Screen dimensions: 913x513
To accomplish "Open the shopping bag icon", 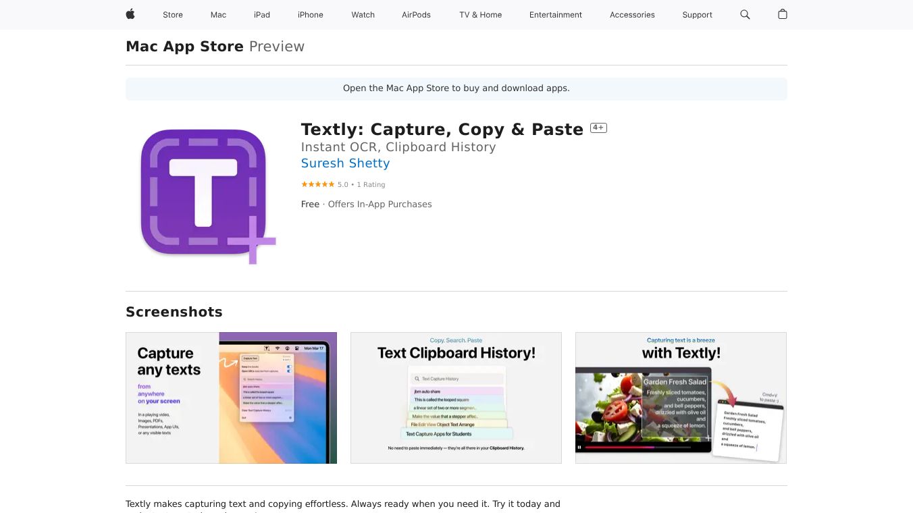I will (x=783, y=14).
